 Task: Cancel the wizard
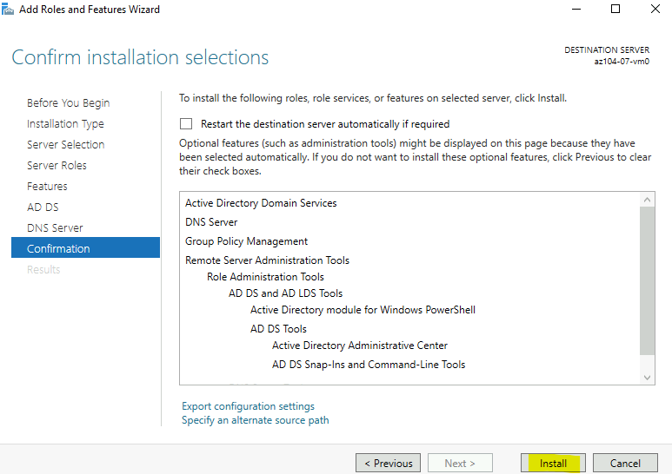(x=625, y=464)
